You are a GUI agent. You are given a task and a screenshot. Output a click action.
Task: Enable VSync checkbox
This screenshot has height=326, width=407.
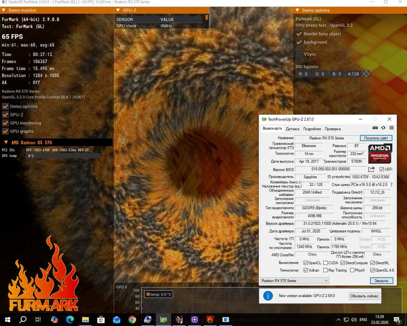click(x=299, y=54)
